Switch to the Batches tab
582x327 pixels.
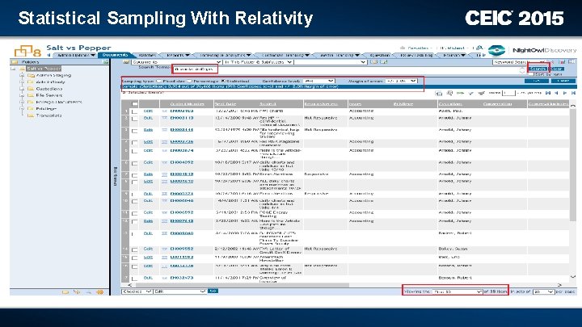coord(147,55)
